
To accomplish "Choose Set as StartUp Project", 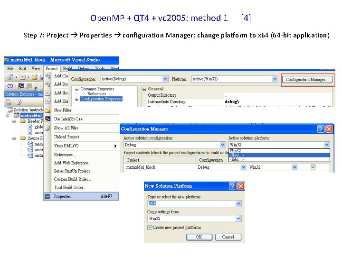I will point(72,171).
